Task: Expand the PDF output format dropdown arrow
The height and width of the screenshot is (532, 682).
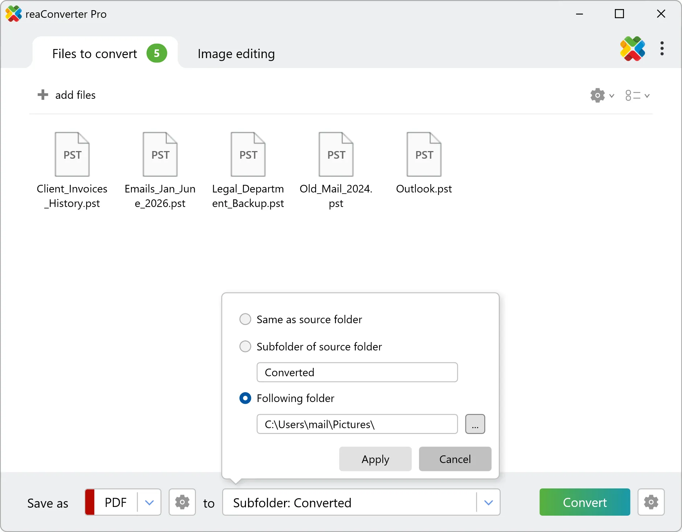Action: [149, 502]
